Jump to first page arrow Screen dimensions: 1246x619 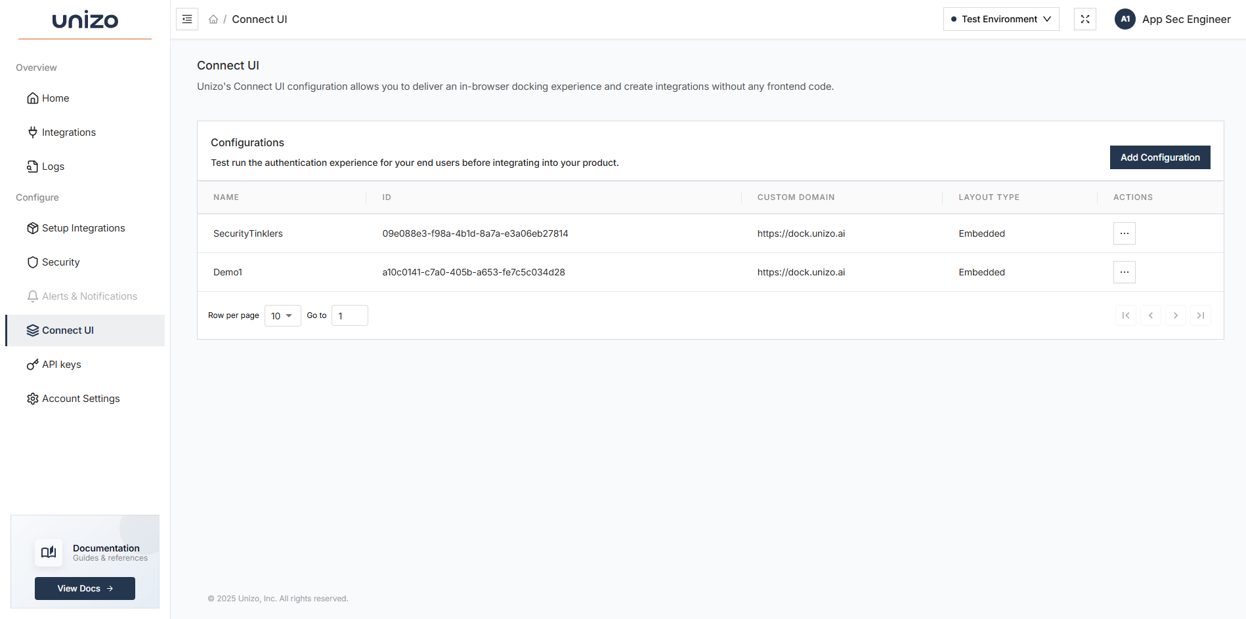point(1125,315)
